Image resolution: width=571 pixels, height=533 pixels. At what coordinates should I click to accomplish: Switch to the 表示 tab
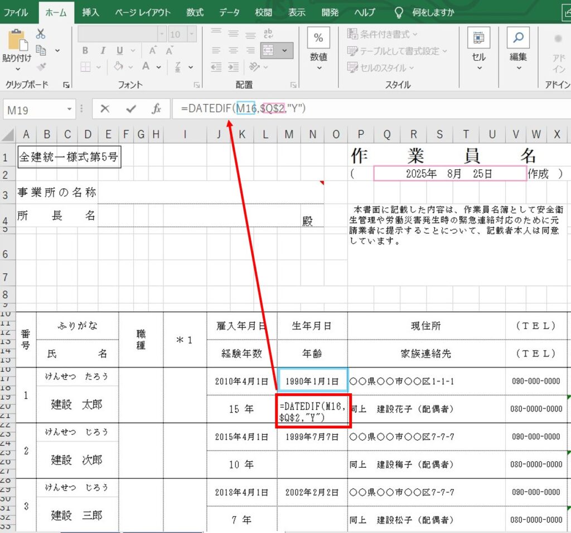point(297,12)
